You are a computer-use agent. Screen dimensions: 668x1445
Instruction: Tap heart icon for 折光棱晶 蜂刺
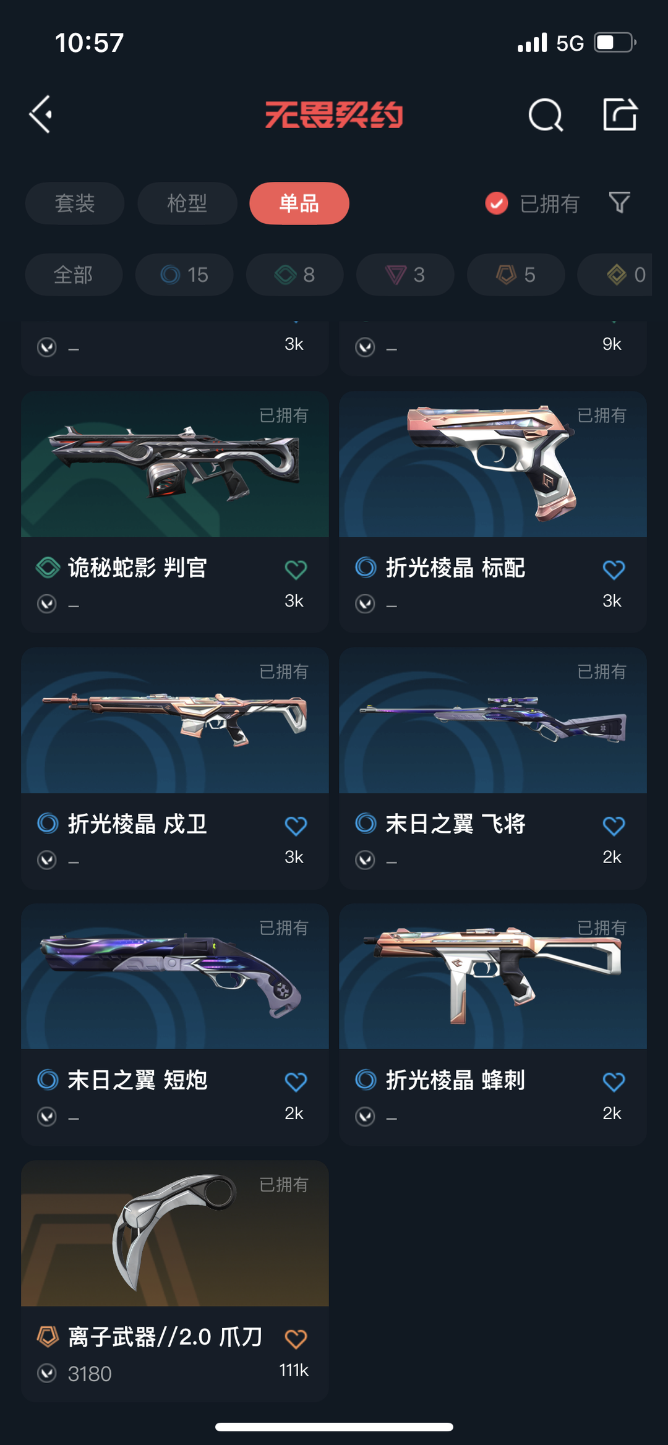pos(614,1081)
